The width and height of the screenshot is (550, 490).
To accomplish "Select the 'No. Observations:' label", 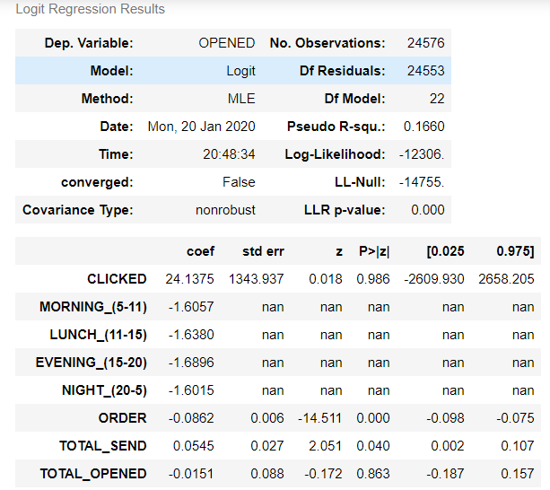I will [x=327, y=43].
